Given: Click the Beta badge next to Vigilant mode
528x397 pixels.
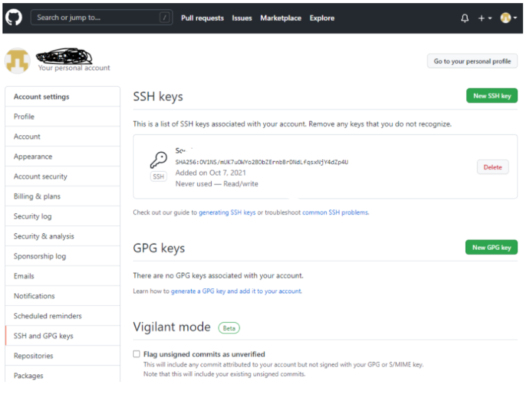Looking at the screenshot, I should pos(229,328).
